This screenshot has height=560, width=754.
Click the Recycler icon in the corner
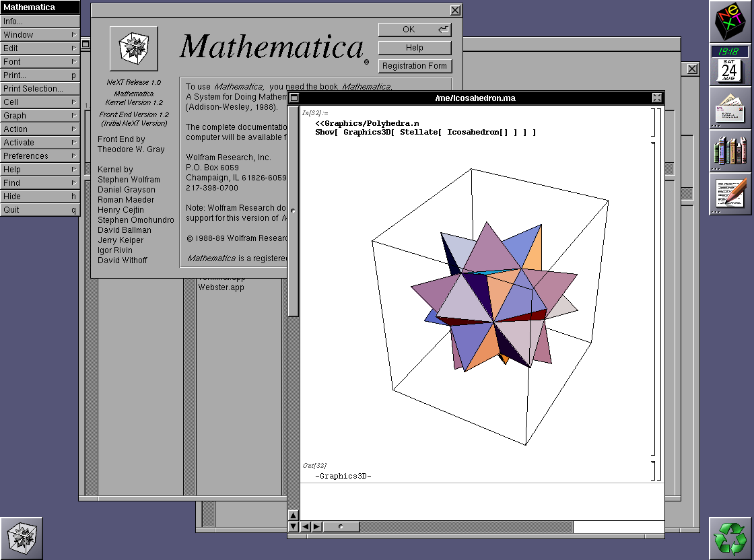pyautogui.click(x=730, y=536)
